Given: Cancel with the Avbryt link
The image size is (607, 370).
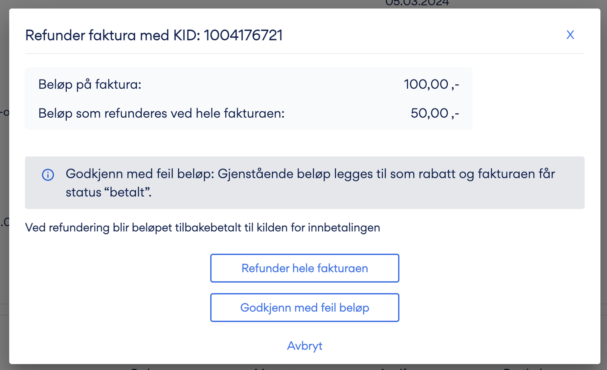Looking at the screenshot, I should 304,346.
